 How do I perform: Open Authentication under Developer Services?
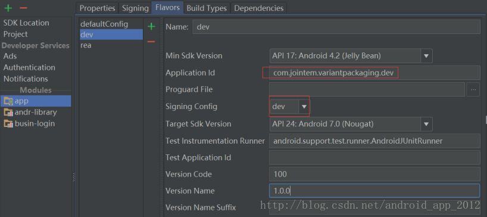pyautogui.click(x=29, y=67)
